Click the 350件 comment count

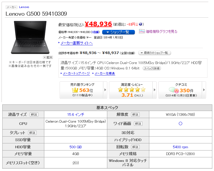pyautogui.click(x=186, y=90)
